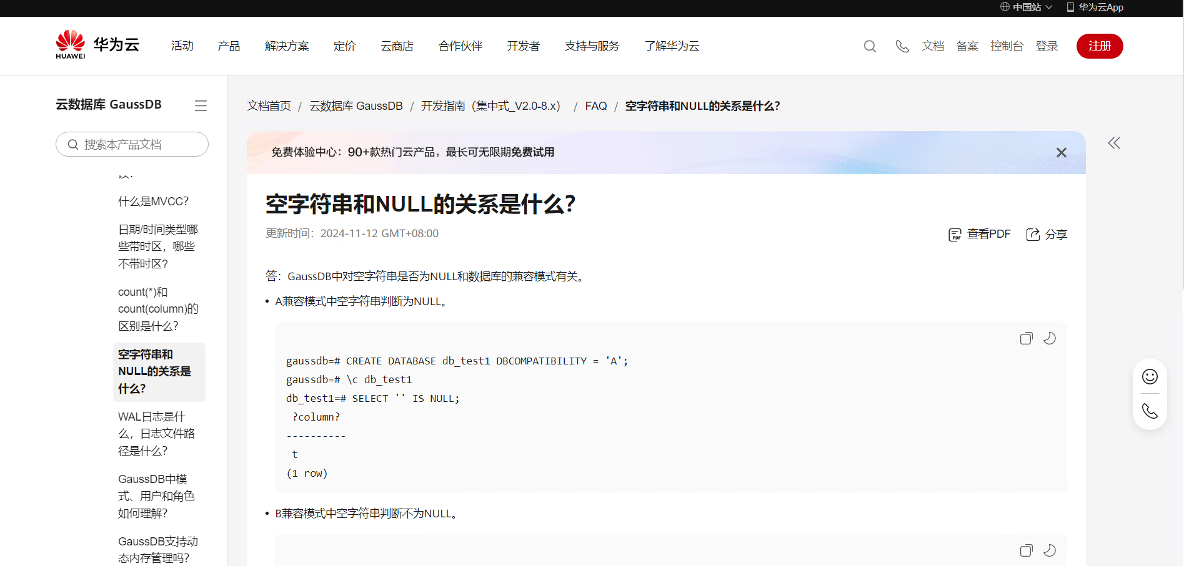Open the 开发者 menu
The height and width of the screenshot is (566, 1184).
(523, 46)
